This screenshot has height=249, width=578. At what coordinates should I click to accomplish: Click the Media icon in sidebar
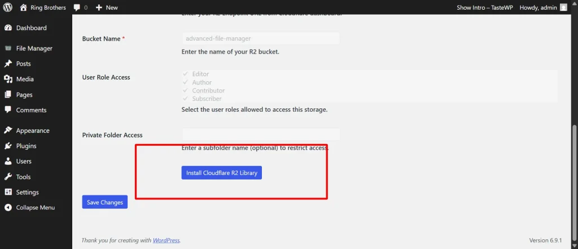click(x=8, y=79)
